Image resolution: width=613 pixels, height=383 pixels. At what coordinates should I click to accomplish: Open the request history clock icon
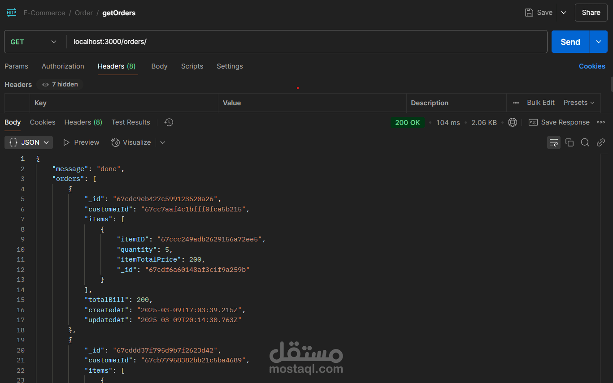169,122
